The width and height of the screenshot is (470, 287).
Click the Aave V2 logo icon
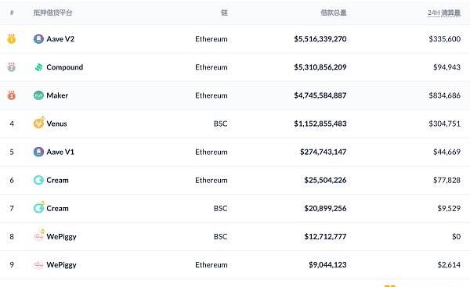[x=38, y=39]
